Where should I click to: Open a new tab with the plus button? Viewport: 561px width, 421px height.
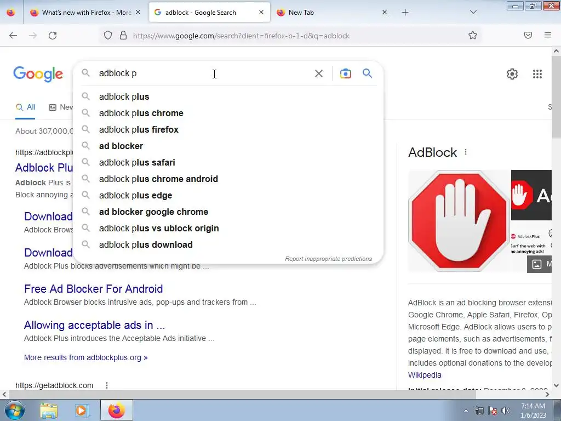[x=405, y=13]
